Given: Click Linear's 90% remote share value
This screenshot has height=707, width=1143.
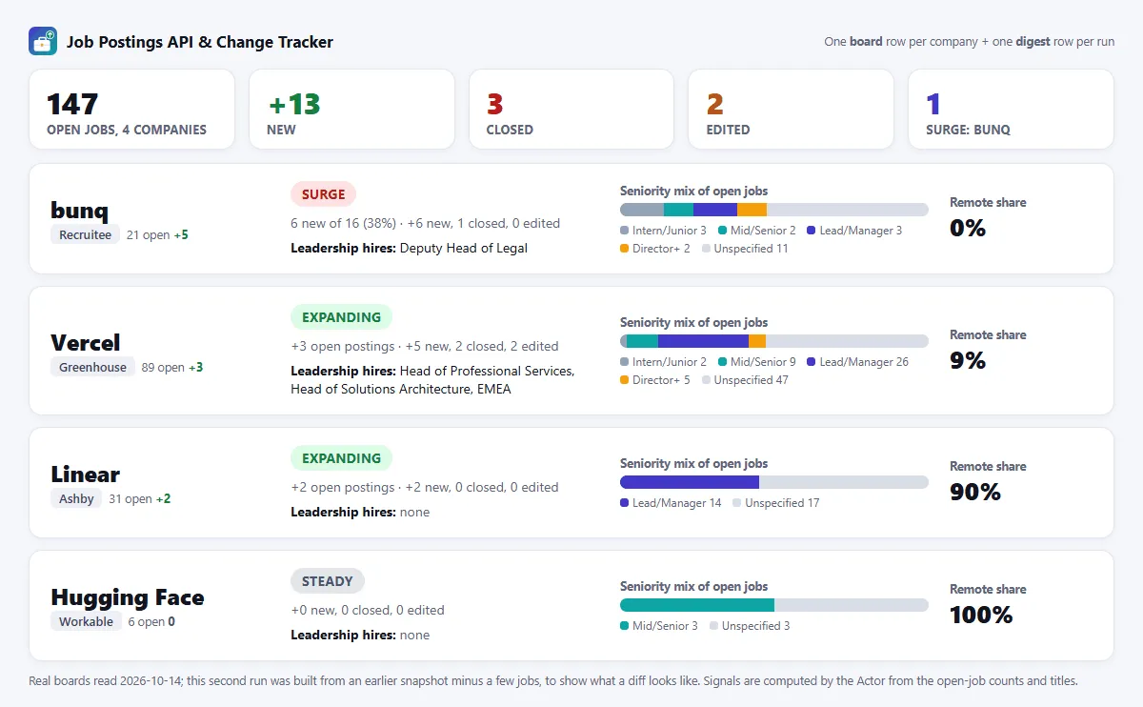Looking at the screenshot, I should [975, 492].
